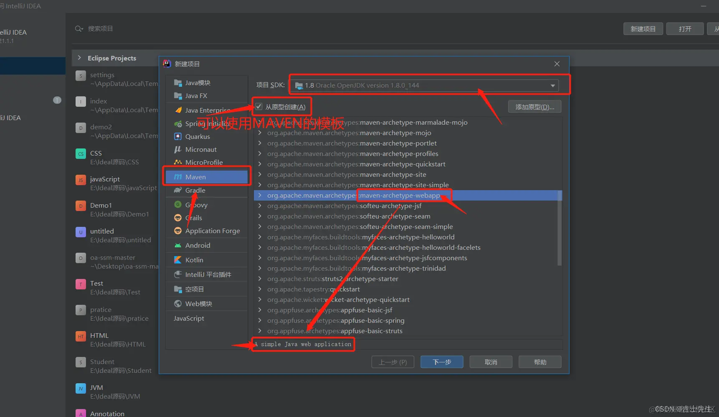
Task: Select the Application Forge entry
Action: (x=207, y=231)
